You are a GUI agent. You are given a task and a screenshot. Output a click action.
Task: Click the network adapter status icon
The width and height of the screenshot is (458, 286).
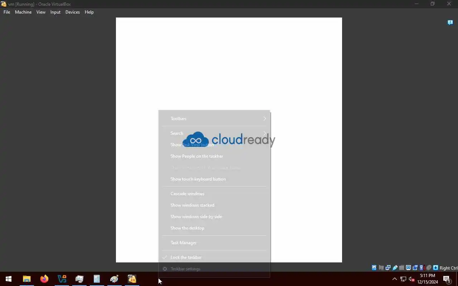(x=388, y=267)
